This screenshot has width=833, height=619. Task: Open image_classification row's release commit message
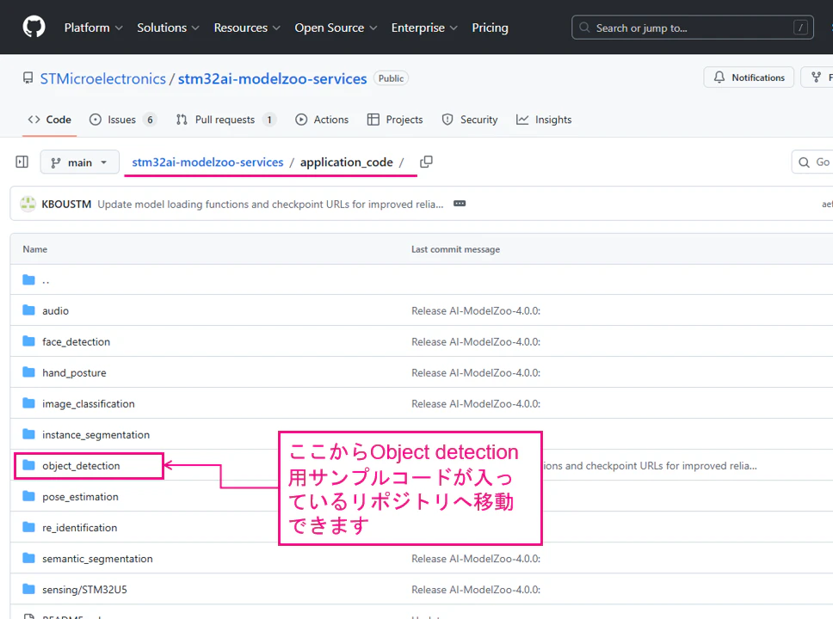(x=476, y=404)
